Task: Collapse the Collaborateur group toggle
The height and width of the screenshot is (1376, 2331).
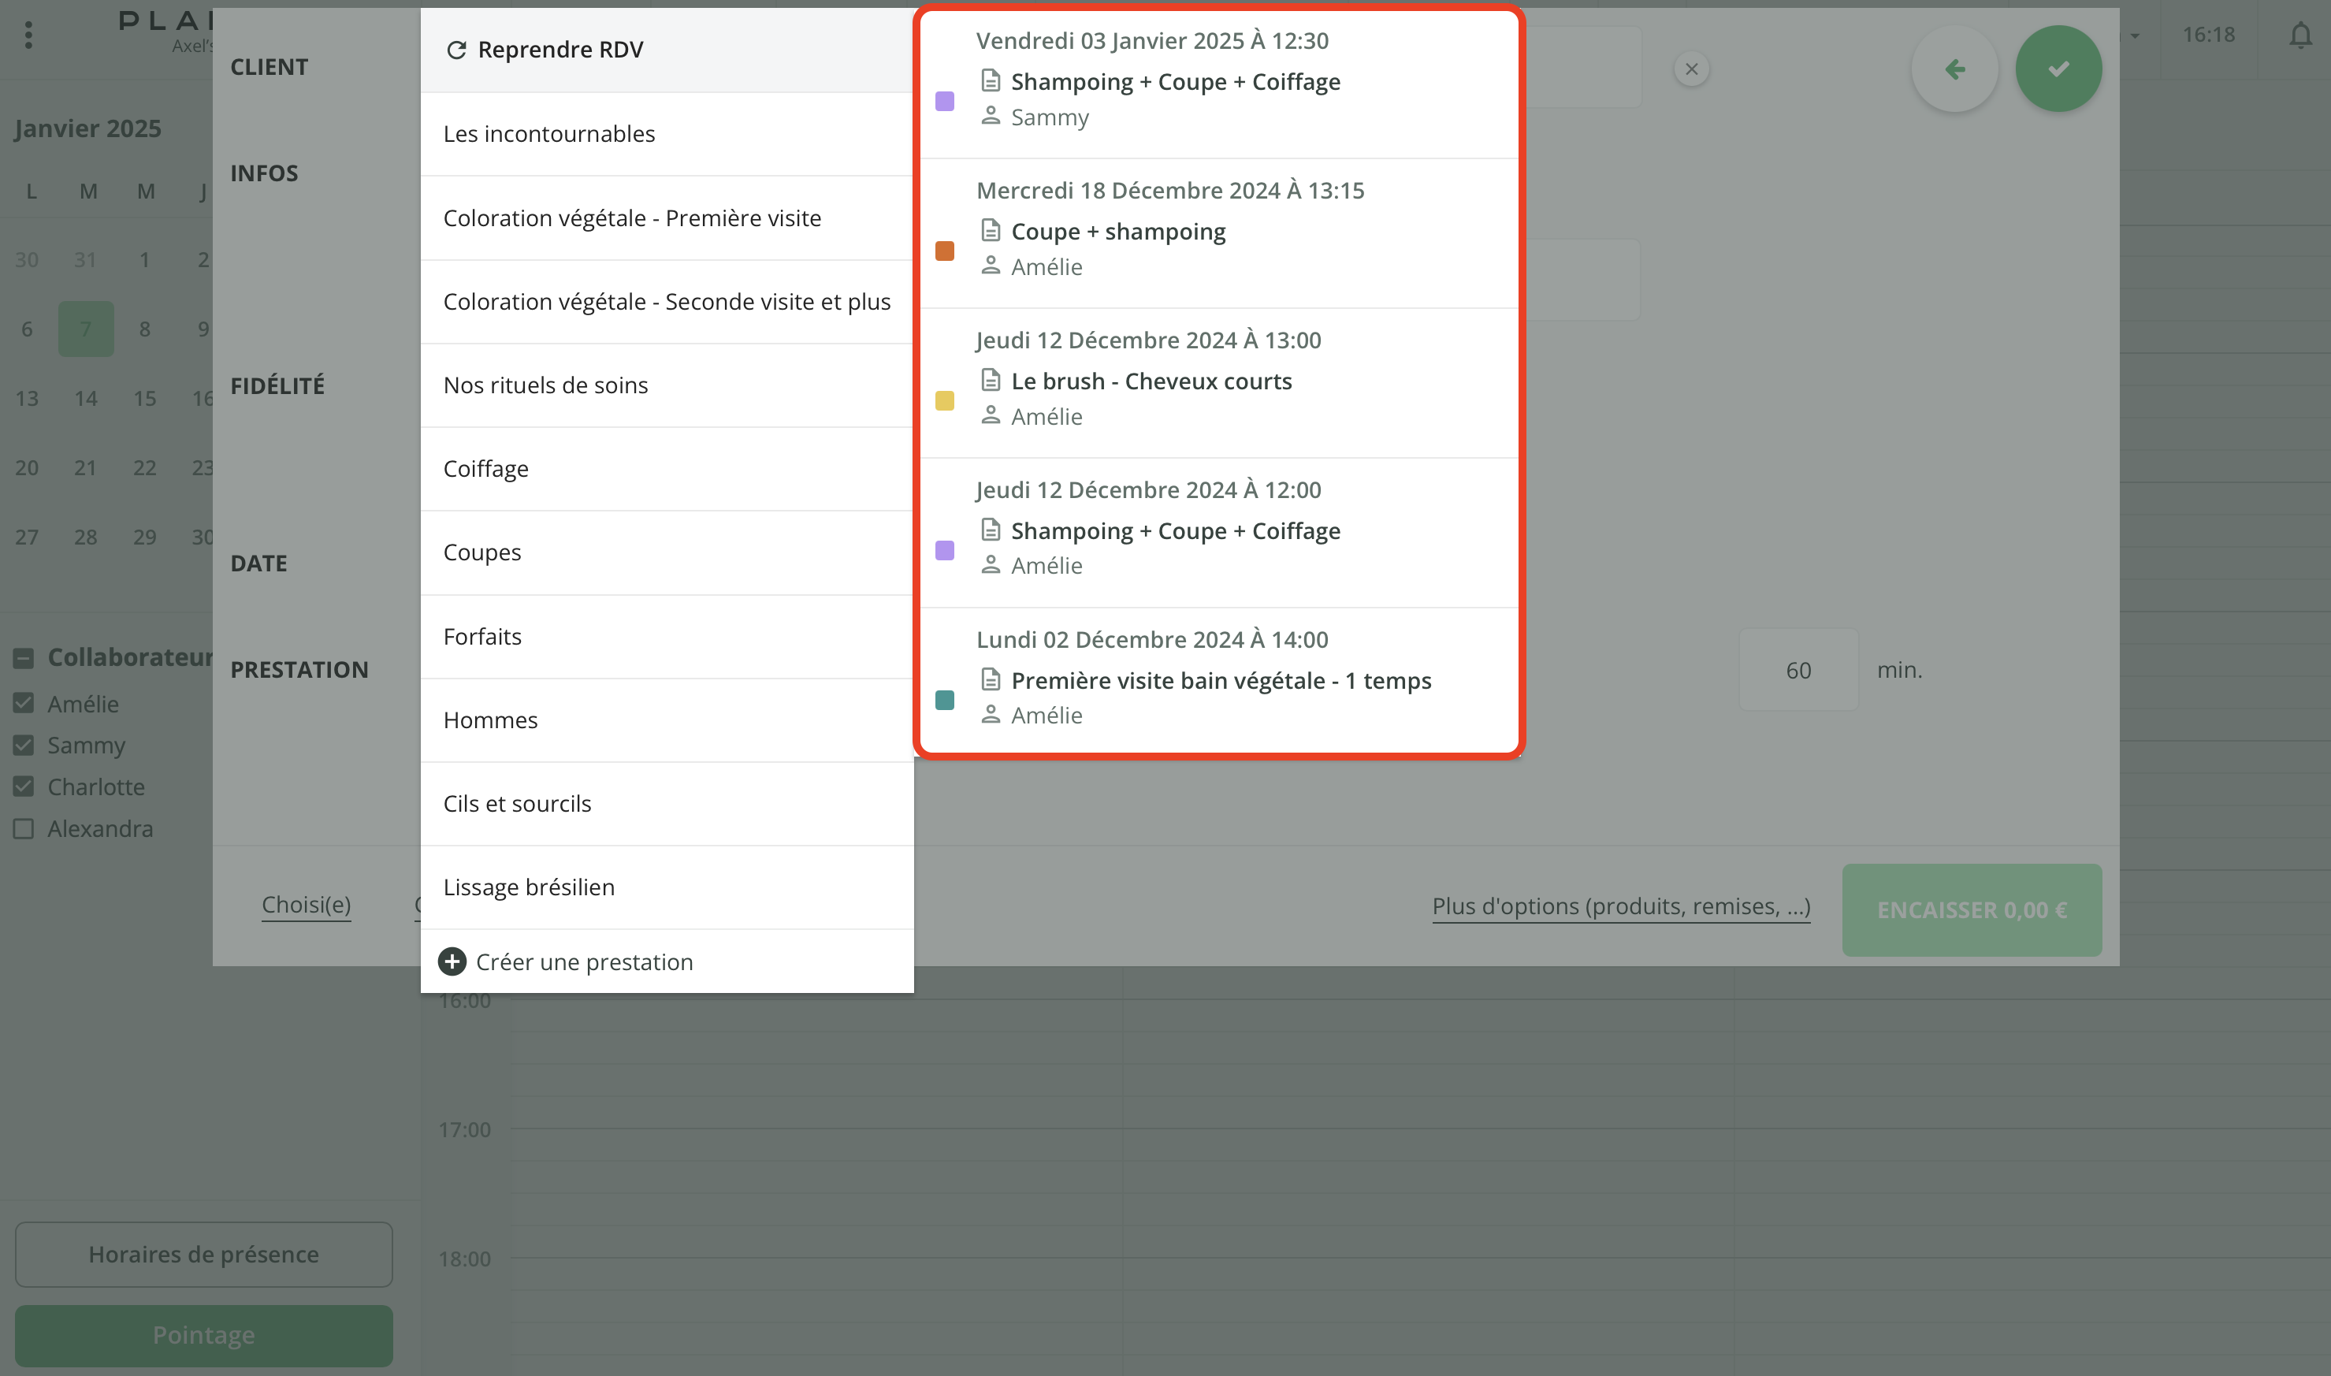Action: click(24, 658)
